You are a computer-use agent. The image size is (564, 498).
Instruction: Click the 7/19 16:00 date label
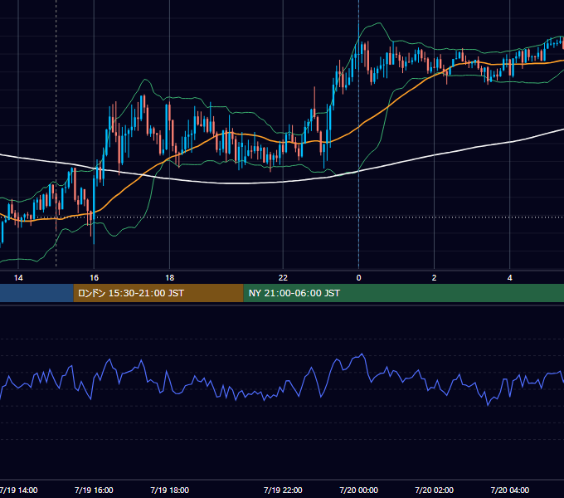pyautogui.click(x=94, y=490)
